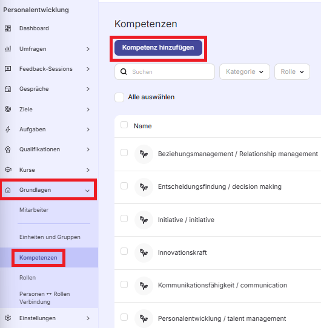
Task: Expand the Ziele submenu chevron
Action: (88, 110)
